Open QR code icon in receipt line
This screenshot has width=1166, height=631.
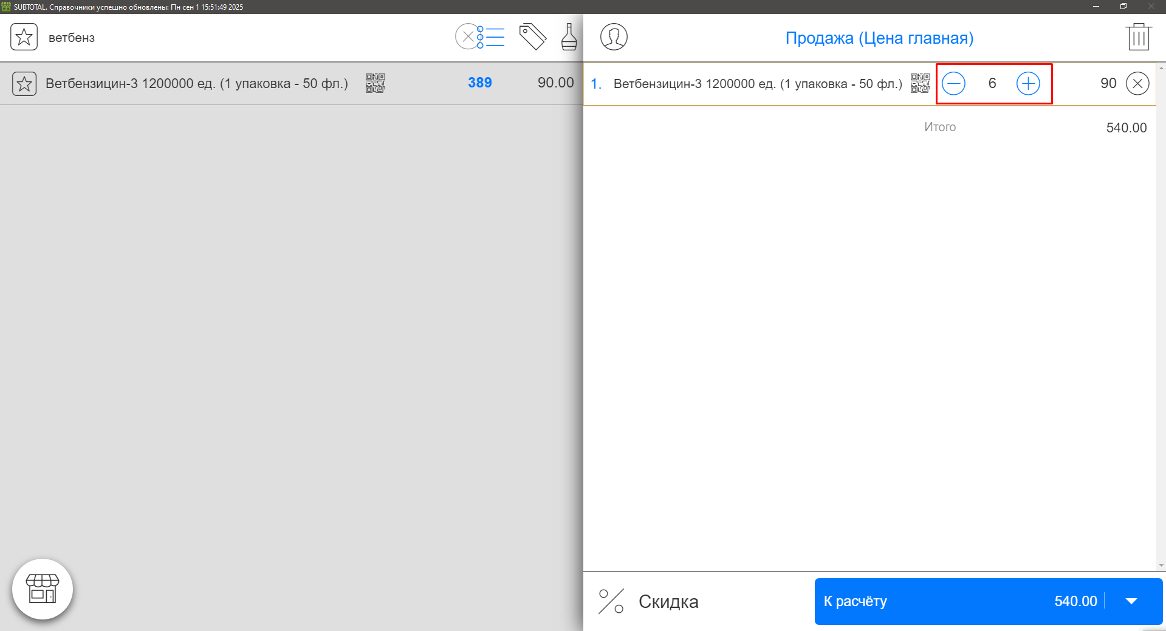921,83
